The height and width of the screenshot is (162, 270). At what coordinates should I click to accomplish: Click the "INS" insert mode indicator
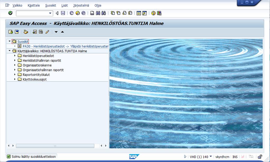point(235,157)
